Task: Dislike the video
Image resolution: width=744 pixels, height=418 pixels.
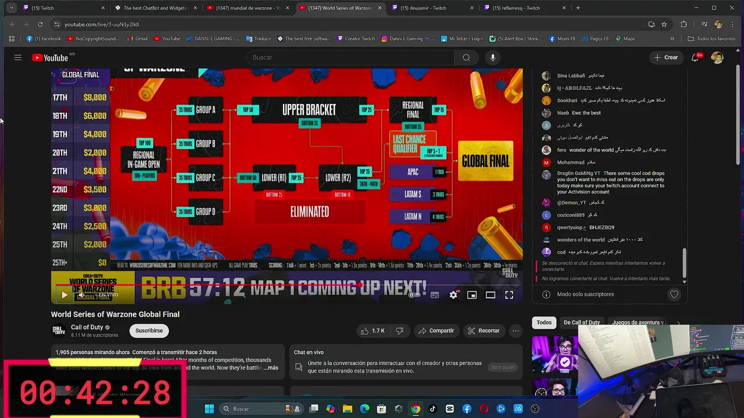Action: (399, 331)
